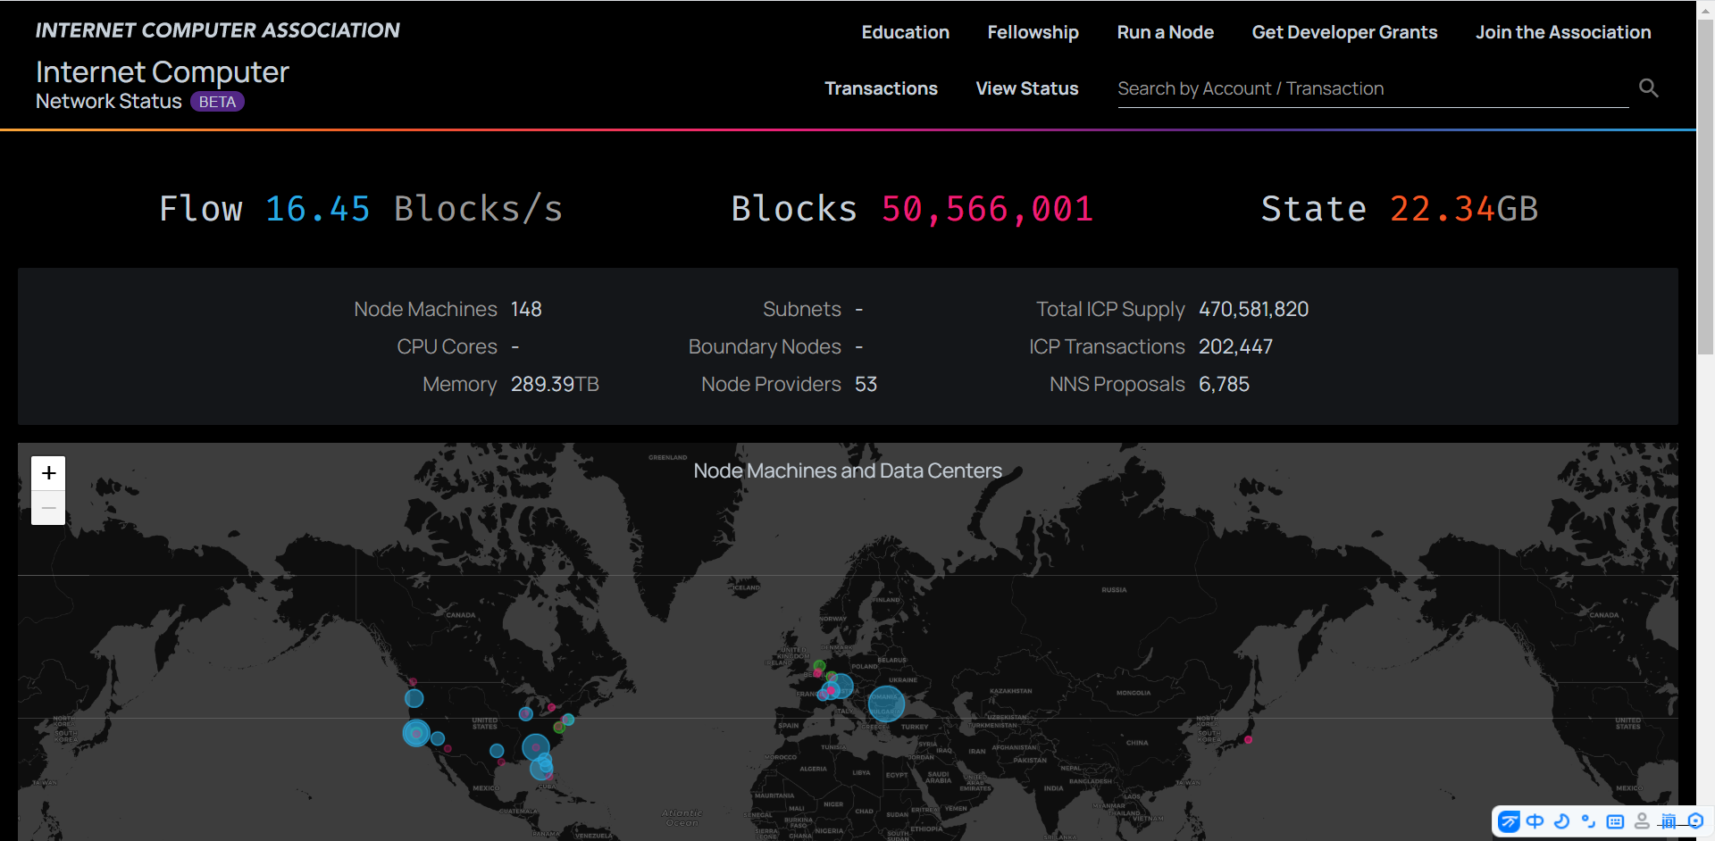The width and height of the screenshot is (1715, 841).
Task: Click the data center marker over Japan
Action: click(1248, 739)
